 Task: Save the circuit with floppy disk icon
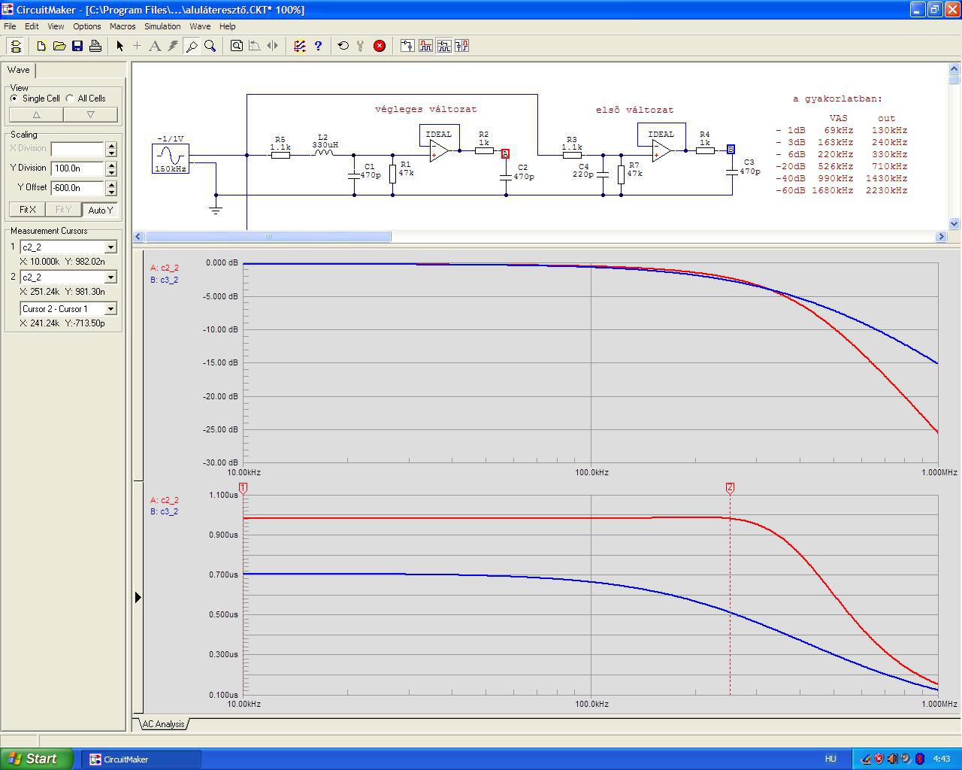coord(77,46)
